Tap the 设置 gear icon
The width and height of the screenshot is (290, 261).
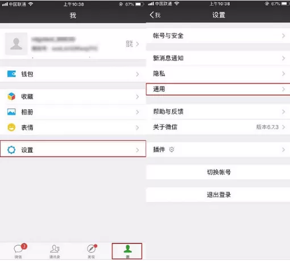click(x=11, y=150)
